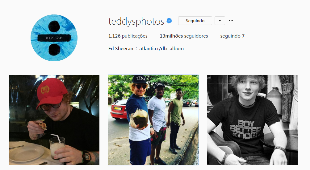Click the Seguindo button
This screenshot has height=170, width=310.
(x=195, y=21)
